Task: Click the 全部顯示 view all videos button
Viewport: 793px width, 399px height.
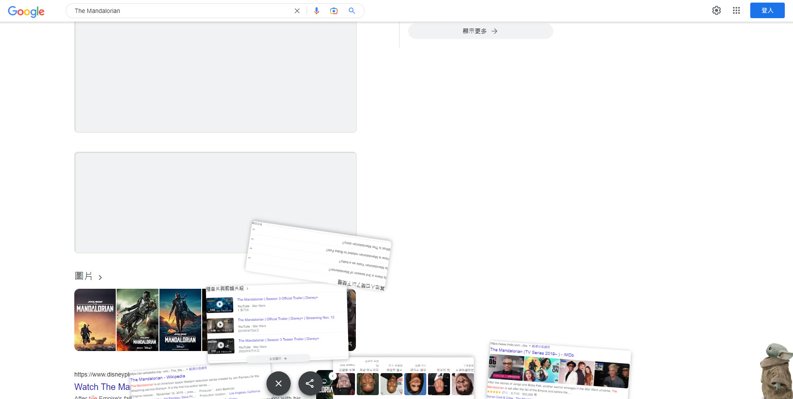Action: click(278, 358)
